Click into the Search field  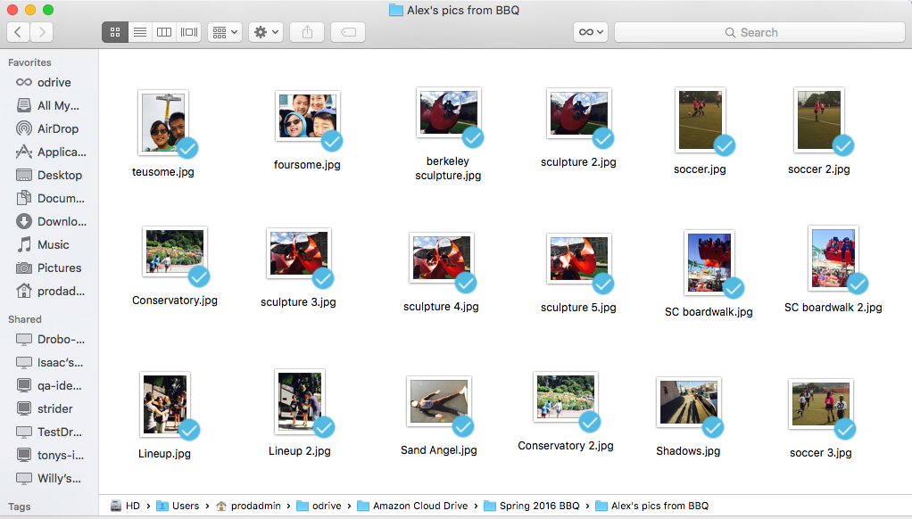pyautogui.click(x=759, y=32)
